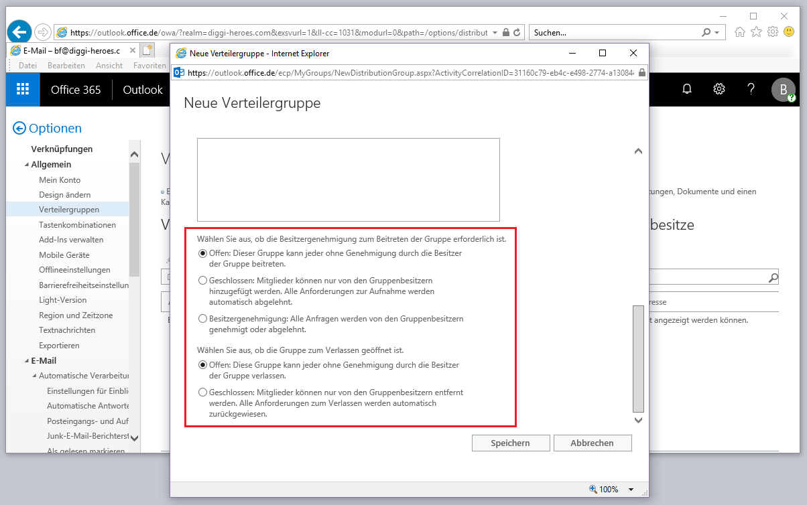Open the Bearbeiten menu
807x505 pixels.
(x=66, y=66)
